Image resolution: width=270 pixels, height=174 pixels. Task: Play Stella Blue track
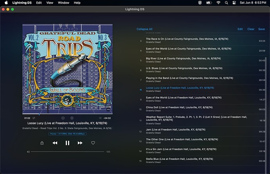(202, 161)
